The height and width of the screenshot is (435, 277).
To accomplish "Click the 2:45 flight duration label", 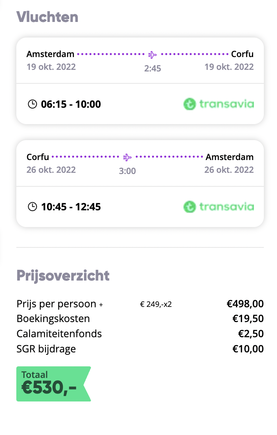I will pos(152,68).
